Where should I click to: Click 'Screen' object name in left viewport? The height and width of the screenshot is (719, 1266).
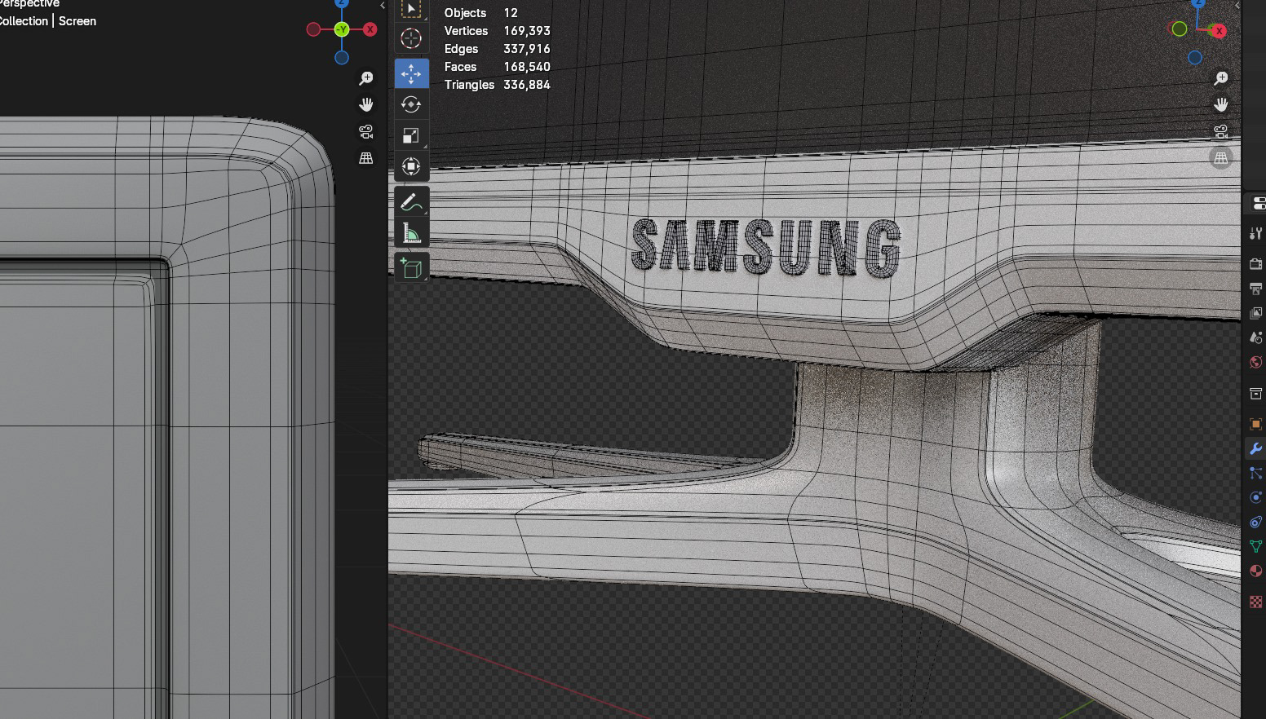77,21
